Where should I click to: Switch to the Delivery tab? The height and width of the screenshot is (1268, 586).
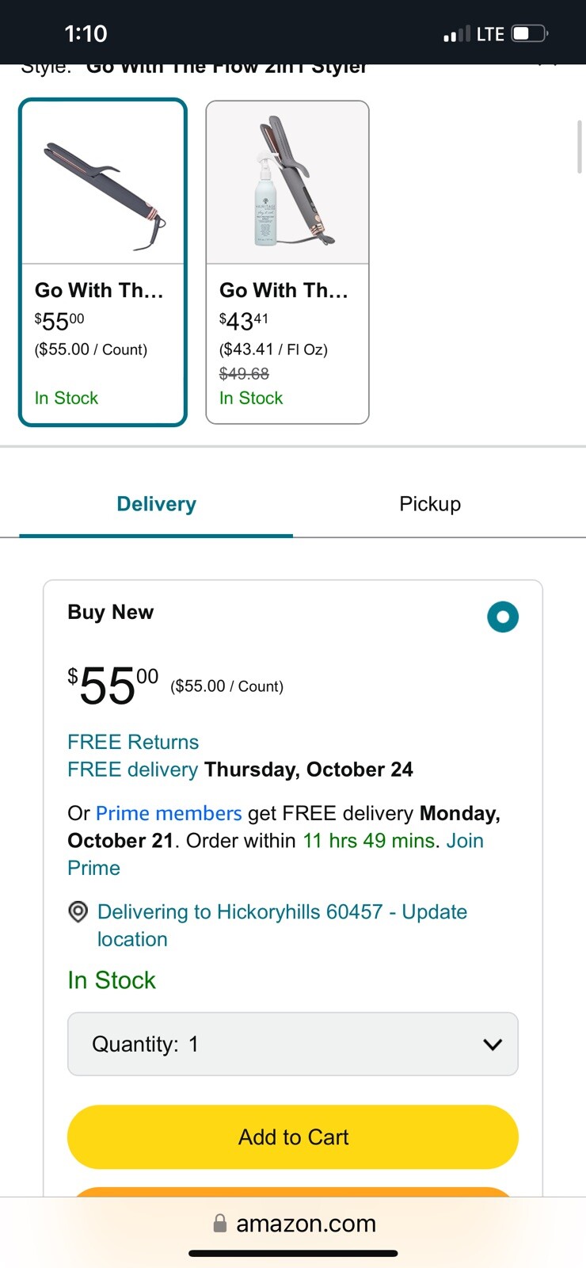tap(156, 504)
